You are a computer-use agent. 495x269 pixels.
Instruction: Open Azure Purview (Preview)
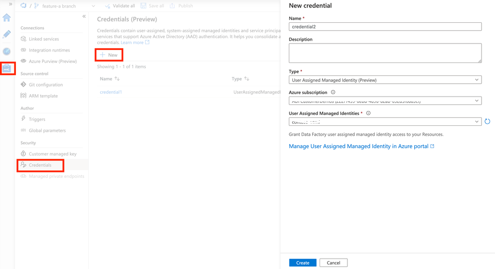pos(53,61)
